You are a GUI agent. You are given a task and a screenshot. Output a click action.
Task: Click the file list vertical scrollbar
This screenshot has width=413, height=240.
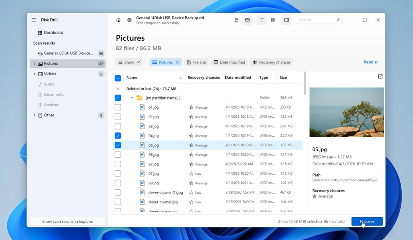(x=305, y=83)
